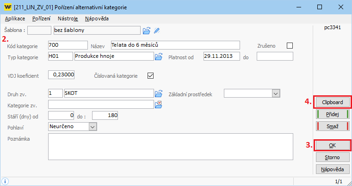This screenshot has width=352, height=186.
Task: Open the Nástroje menu
Action: (x=68, y=19)
